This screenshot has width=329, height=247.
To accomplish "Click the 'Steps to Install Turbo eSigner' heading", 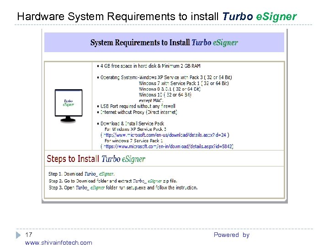I will [96, 159].
